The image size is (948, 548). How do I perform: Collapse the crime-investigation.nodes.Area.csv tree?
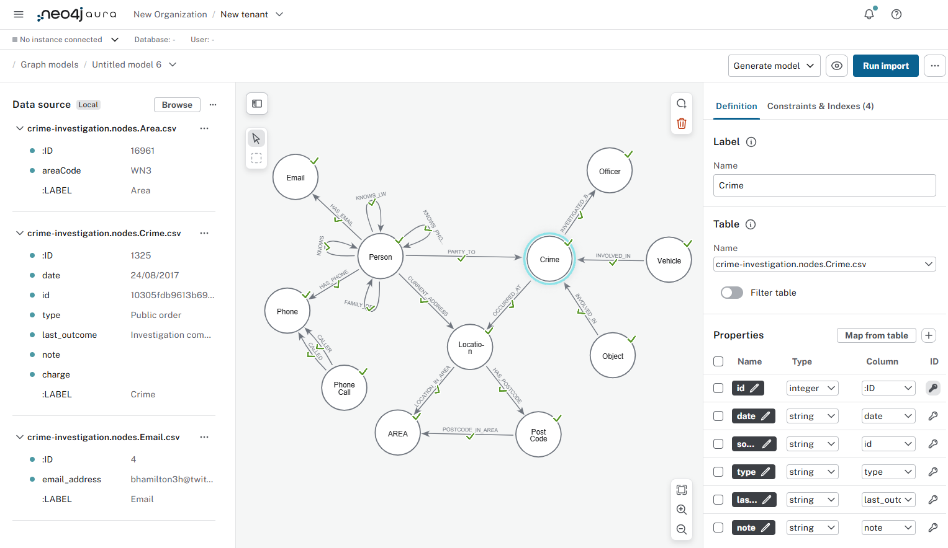point(20,128)
